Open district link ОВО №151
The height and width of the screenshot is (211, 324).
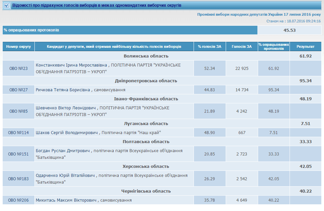[x=18, y=154]
